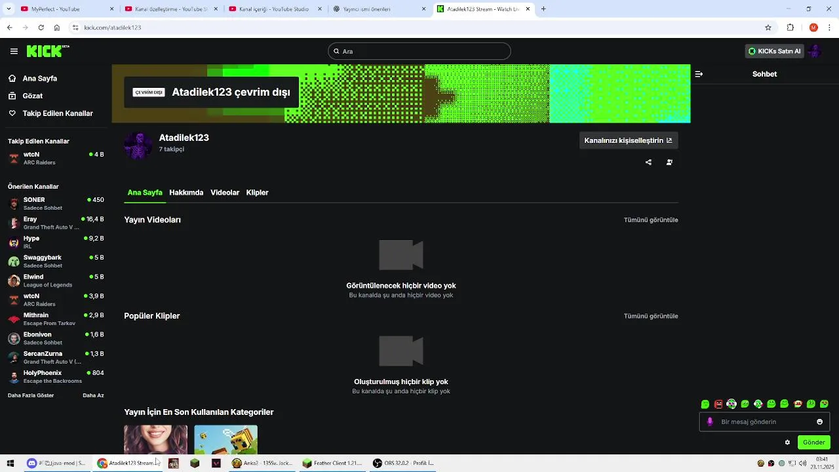Open the Minecraft grass block taskbar icon

(x=195, y=463)
